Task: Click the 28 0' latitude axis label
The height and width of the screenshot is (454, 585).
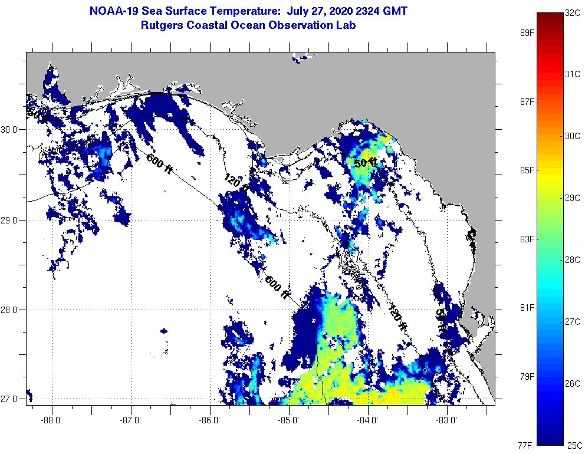Action: coord(12,310)
